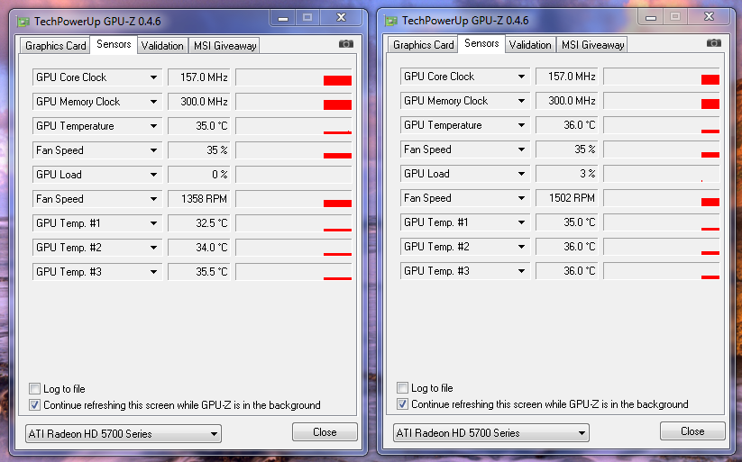Click the 1358 RPM graph in left window
Viewport: 742px width, 462px height.
294,199
